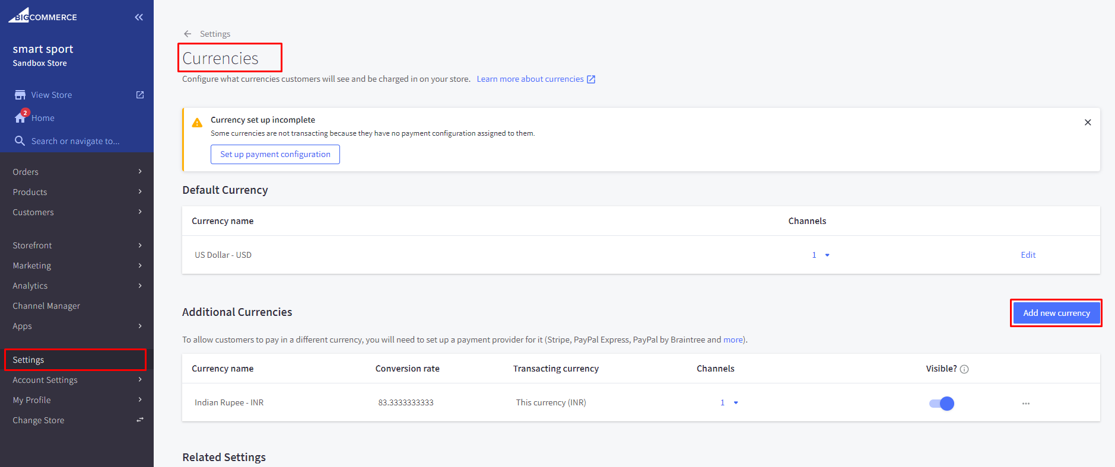Click the back arrow next to Settings

tap(188, 34)
